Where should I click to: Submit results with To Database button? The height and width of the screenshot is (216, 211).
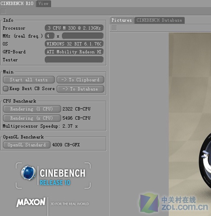click(x=80, y=89)
